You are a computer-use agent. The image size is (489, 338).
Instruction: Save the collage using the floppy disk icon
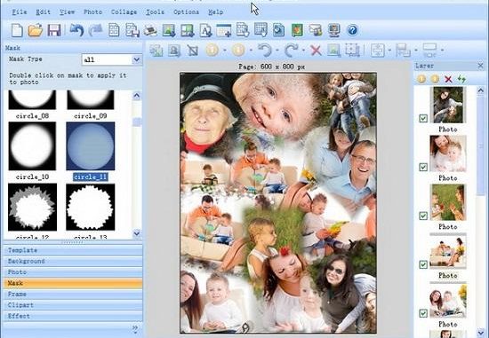(54, 30)
